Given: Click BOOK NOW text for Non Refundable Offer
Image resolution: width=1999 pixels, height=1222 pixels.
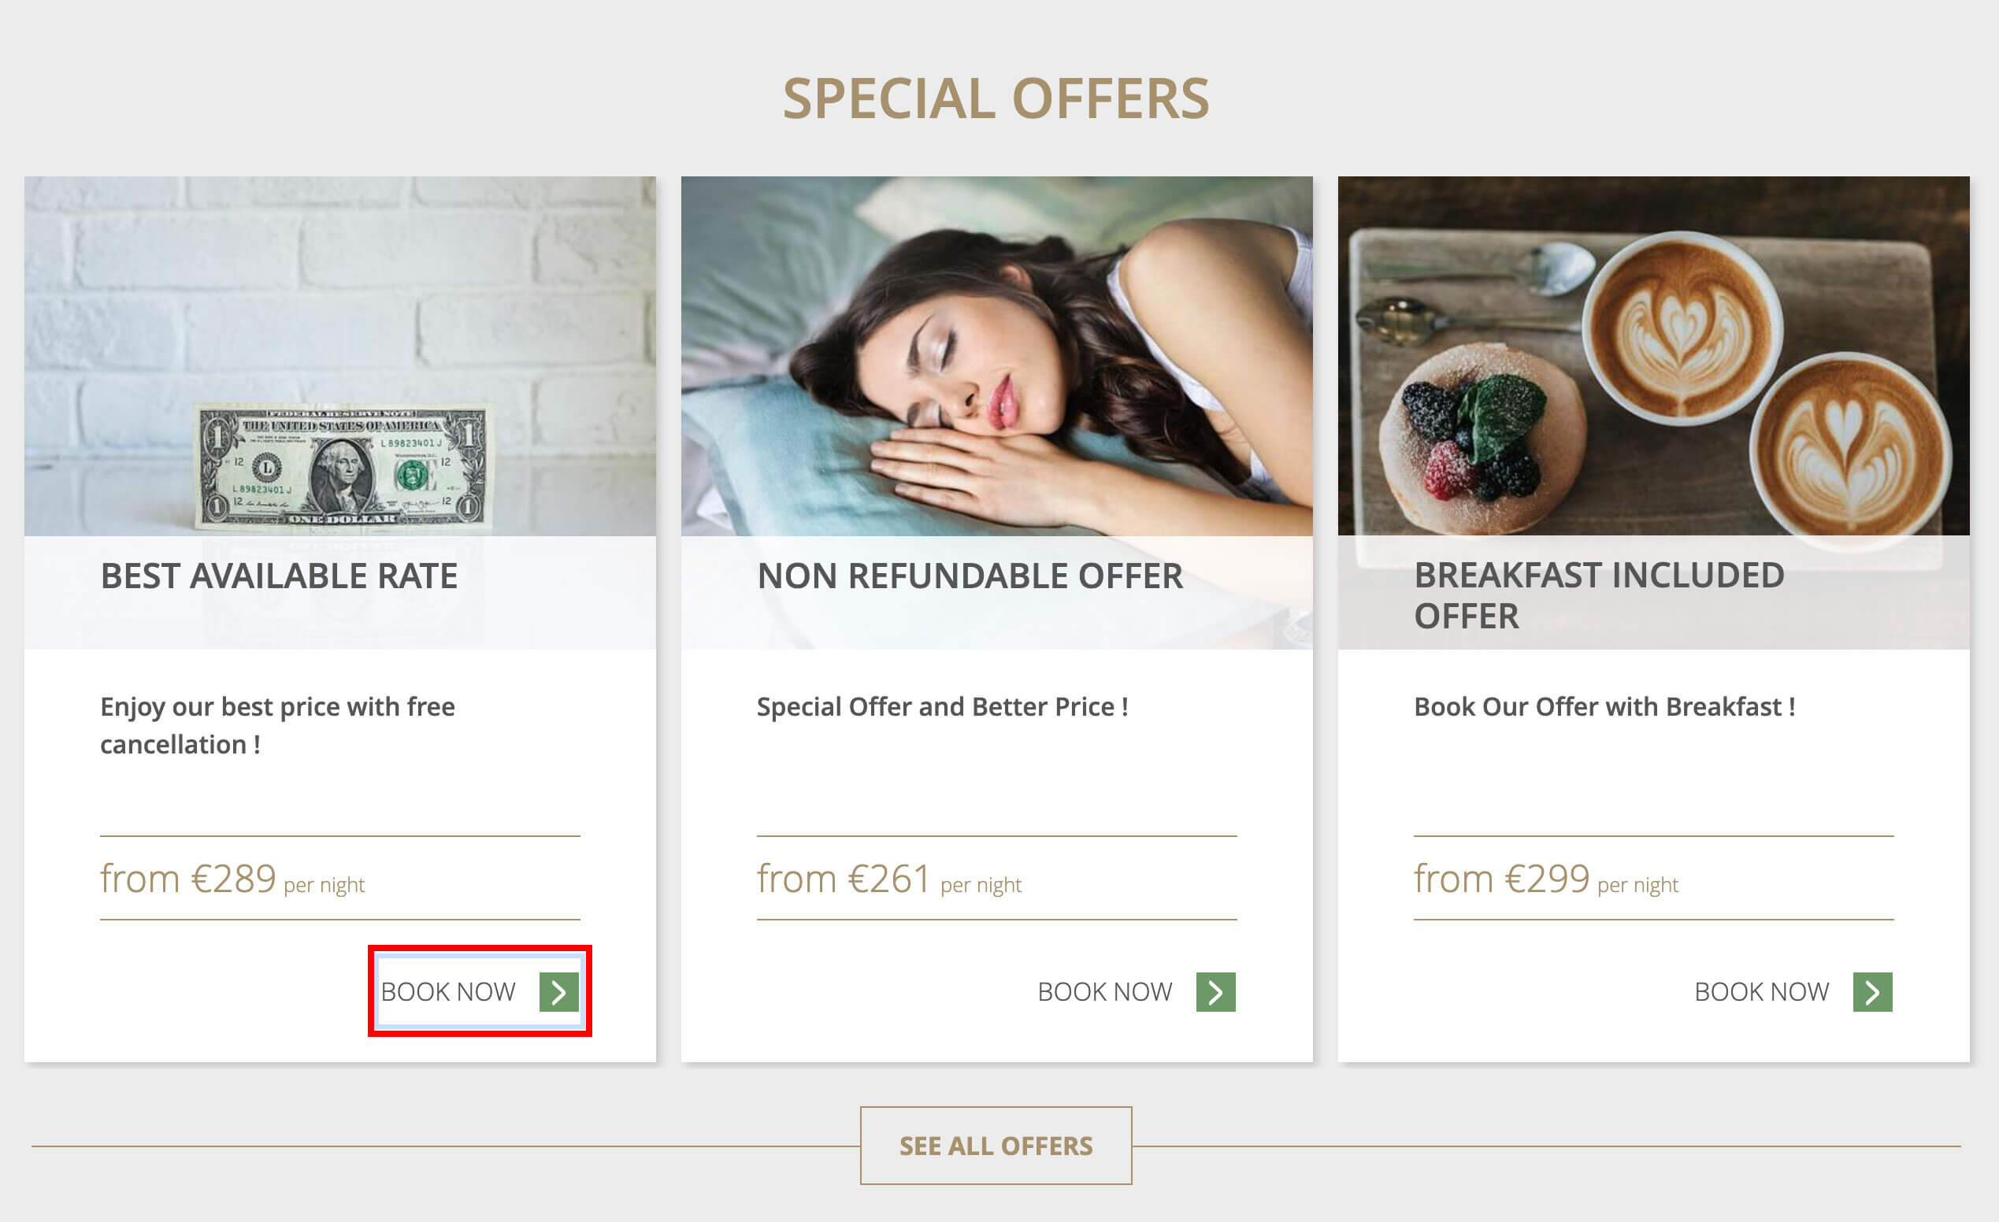Looking at the screenshot, I should (x=1104, y=992).
